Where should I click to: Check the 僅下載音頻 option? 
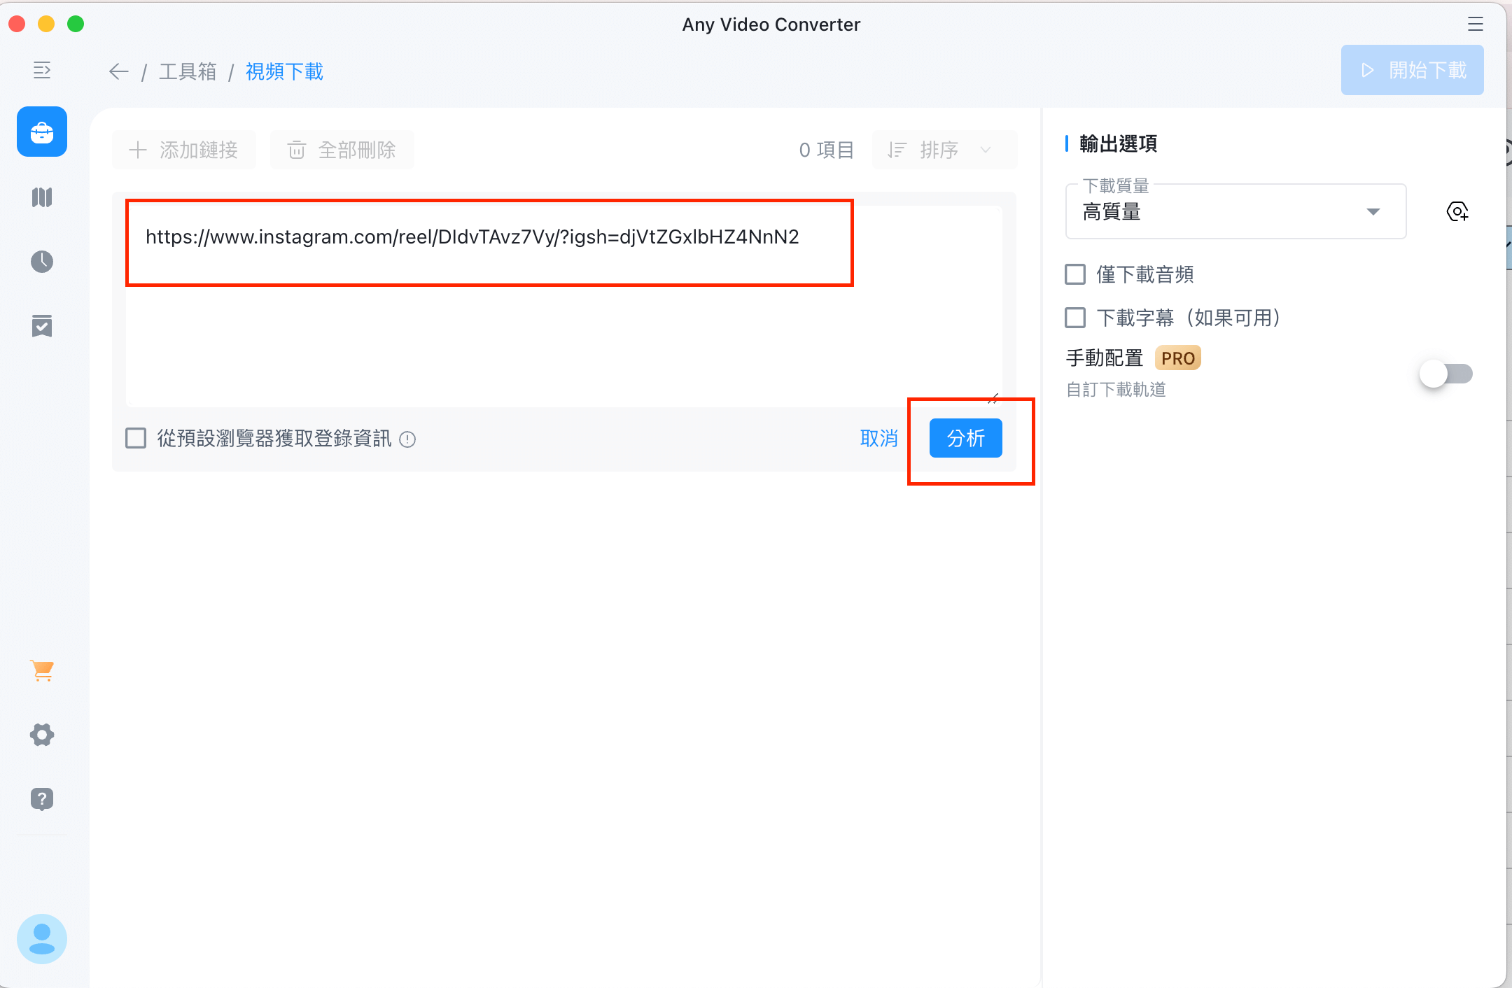coord(1075,274)
